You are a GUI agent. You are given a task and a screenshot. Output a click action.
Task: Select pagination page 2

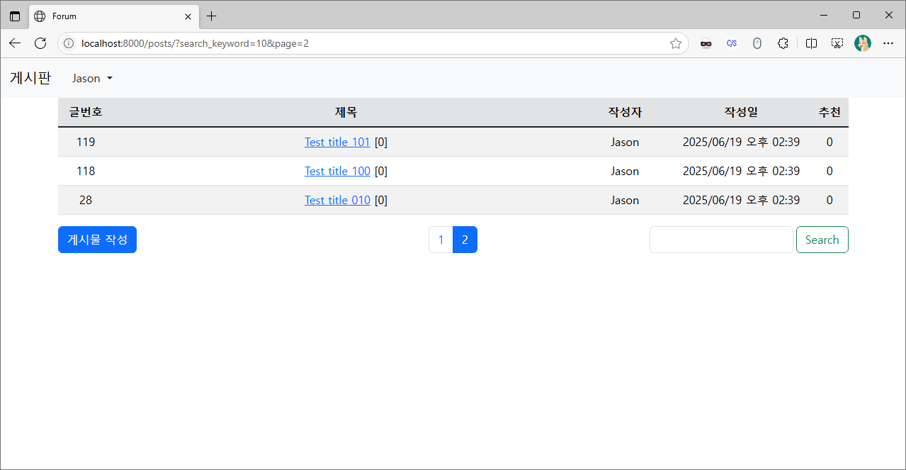(465, 240)
